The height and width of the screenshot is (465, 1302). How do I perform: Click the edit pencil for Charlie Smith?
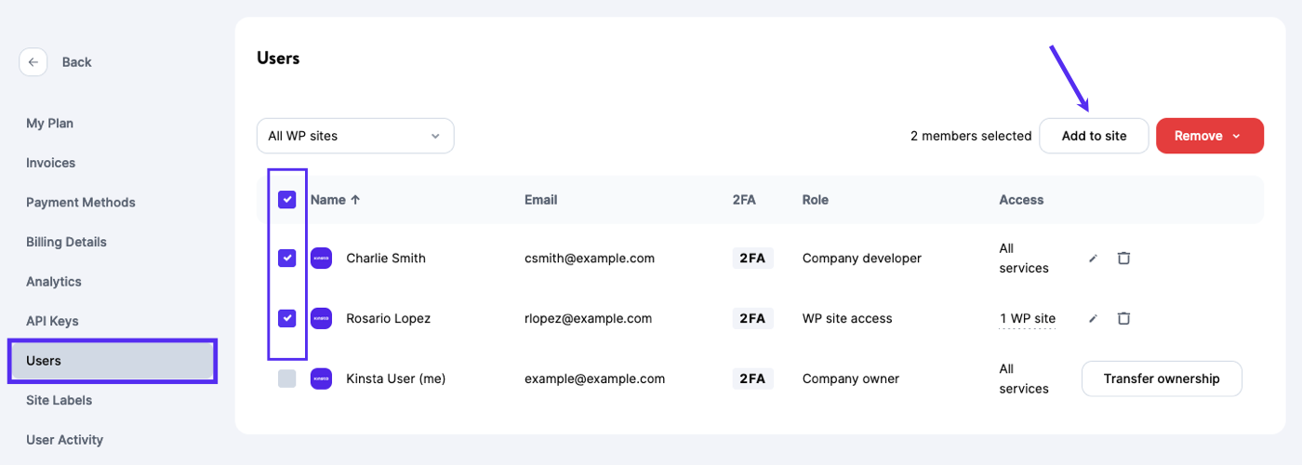1094,259
